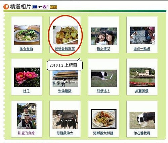Click the orange circle icon beside 精選相片
The height and width of the screenshot is (143, 168).
click(x=6, y=7)
